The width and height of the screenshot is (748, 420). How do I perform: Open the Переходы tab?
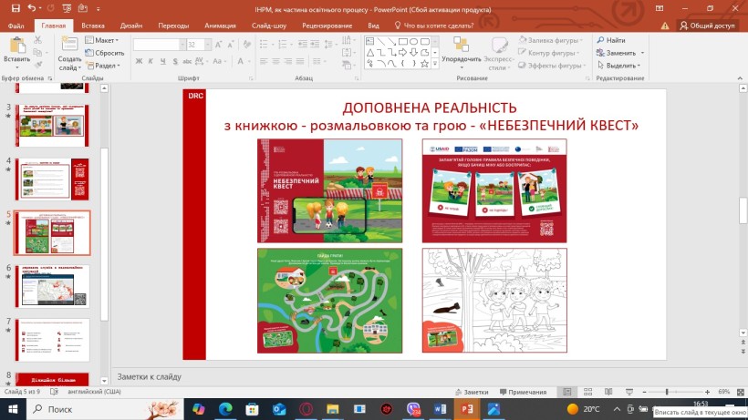[x=173, y=26]
